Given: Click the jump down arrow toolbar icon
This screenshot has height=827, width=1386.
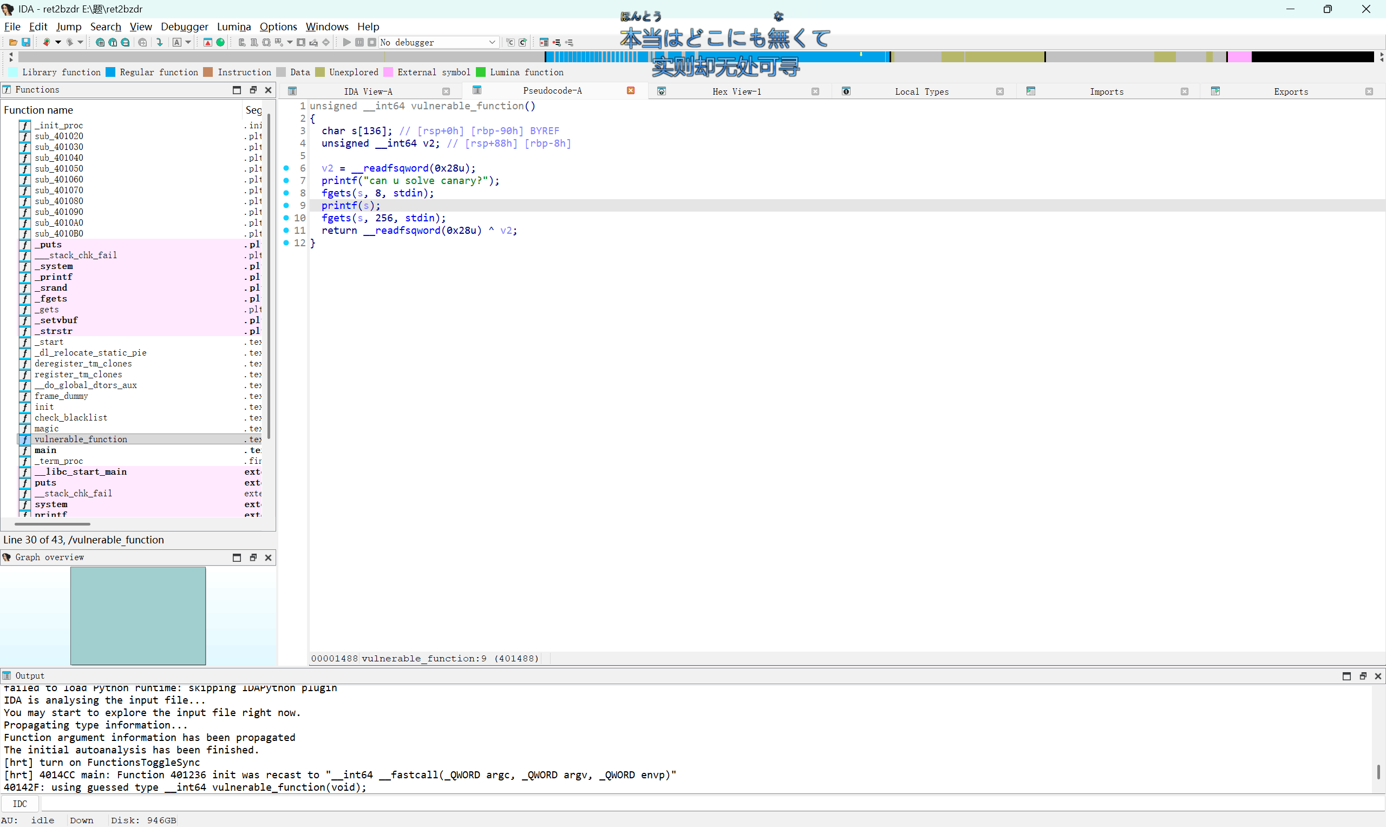Looking at the screenshot, I should [160, 42].
